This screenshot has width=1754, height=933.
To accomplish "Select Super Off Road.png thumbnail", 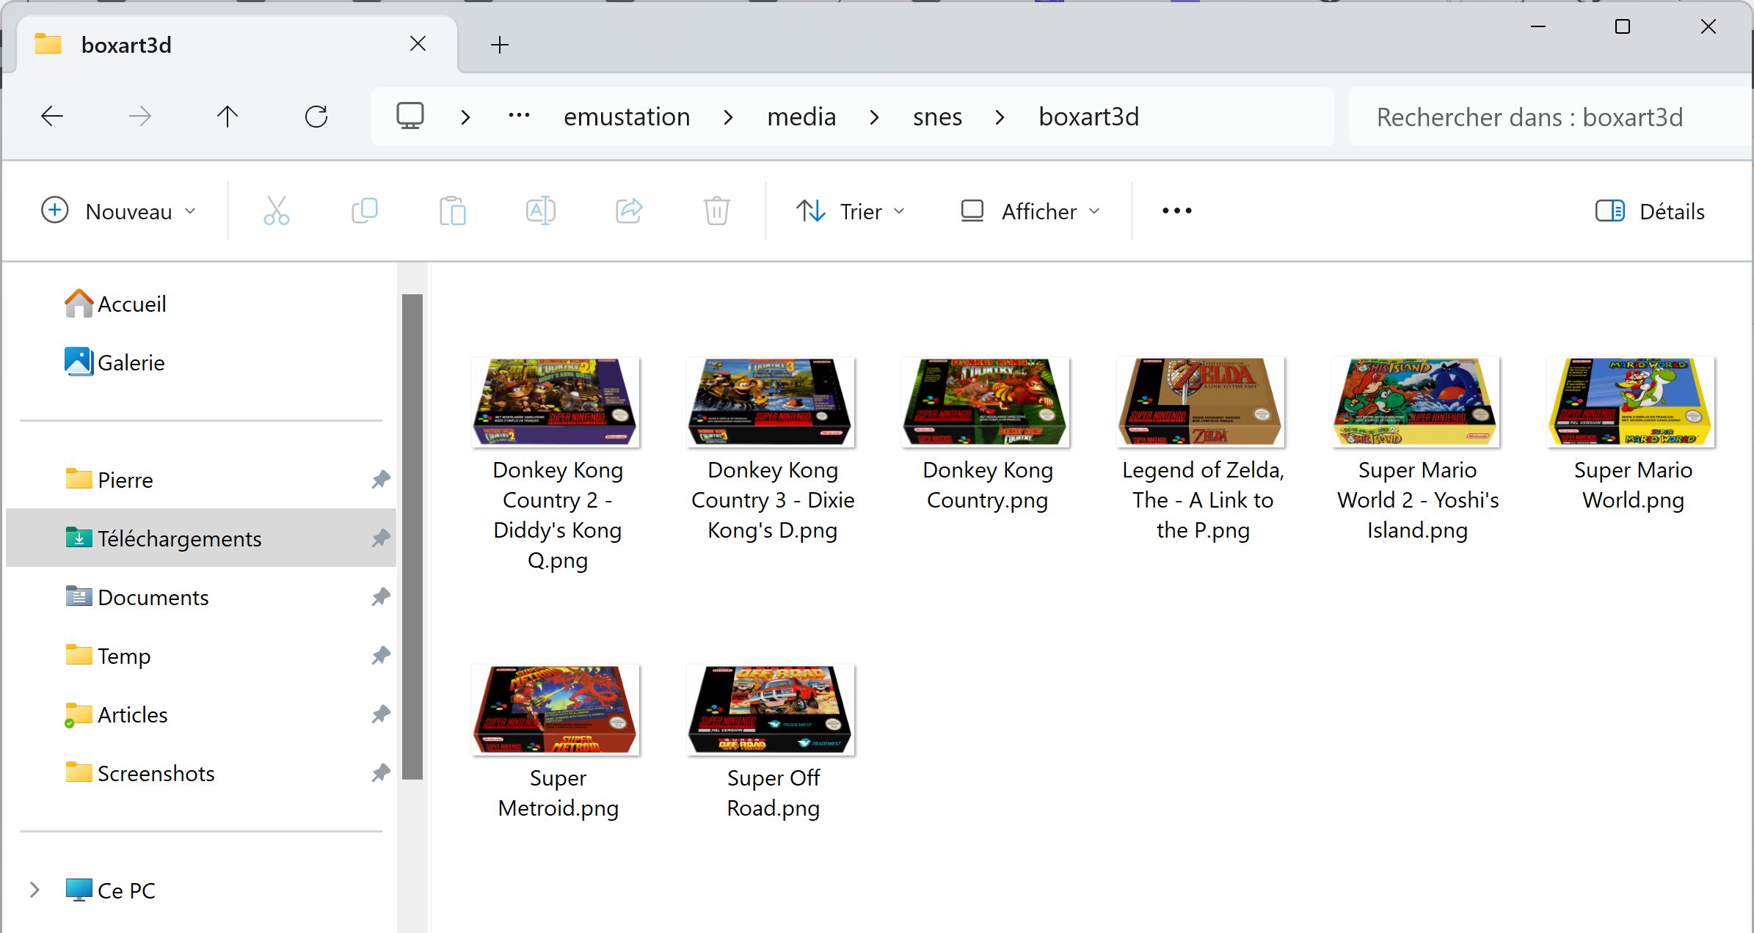I will click(772, 710).
